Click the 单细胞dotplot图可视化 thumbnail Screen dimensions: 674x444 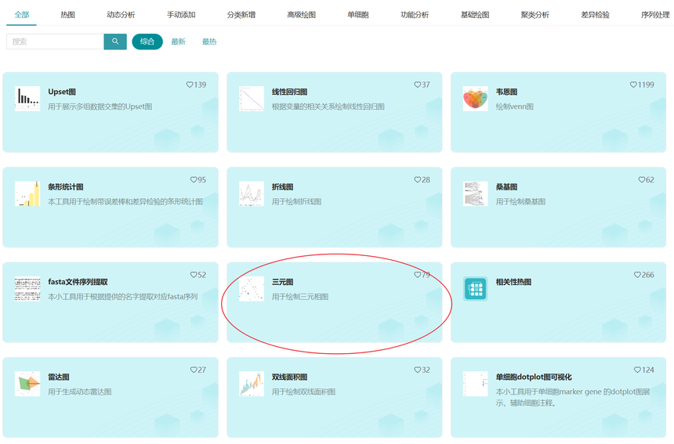click(x=476, y=384)
